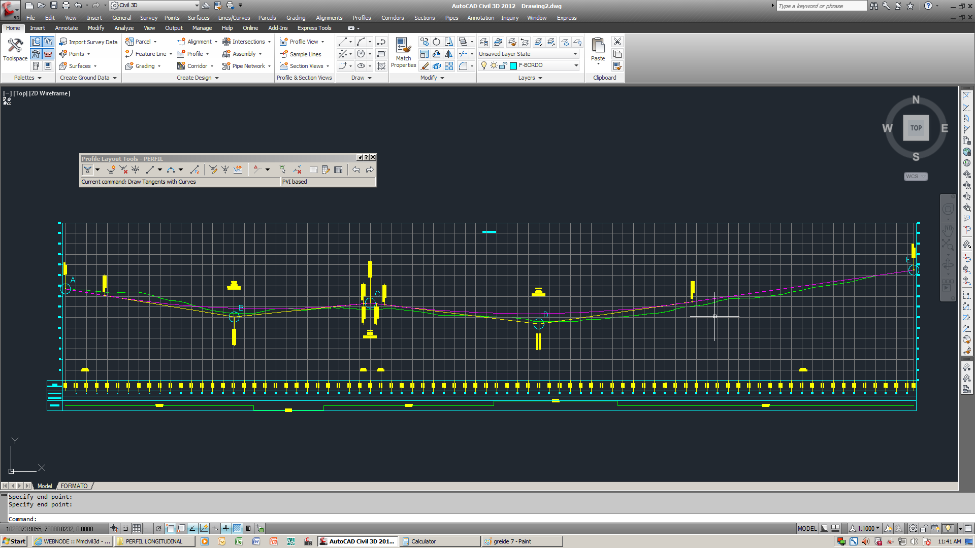
Task: Switch to the Annotate ribbon tab
Action: [66, 28]
